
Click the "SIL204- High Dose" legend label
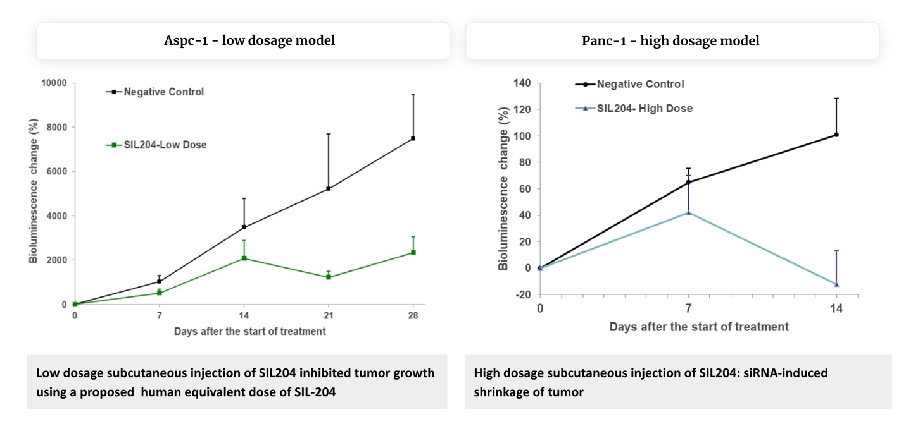(645, 109)
